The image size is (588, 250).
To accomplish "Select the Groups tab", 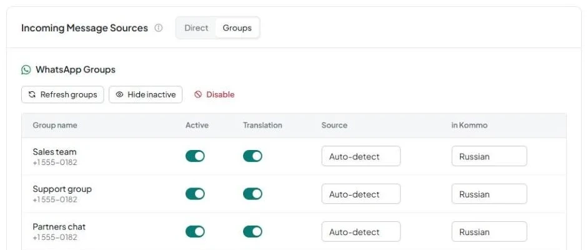I will pos(237,28).
